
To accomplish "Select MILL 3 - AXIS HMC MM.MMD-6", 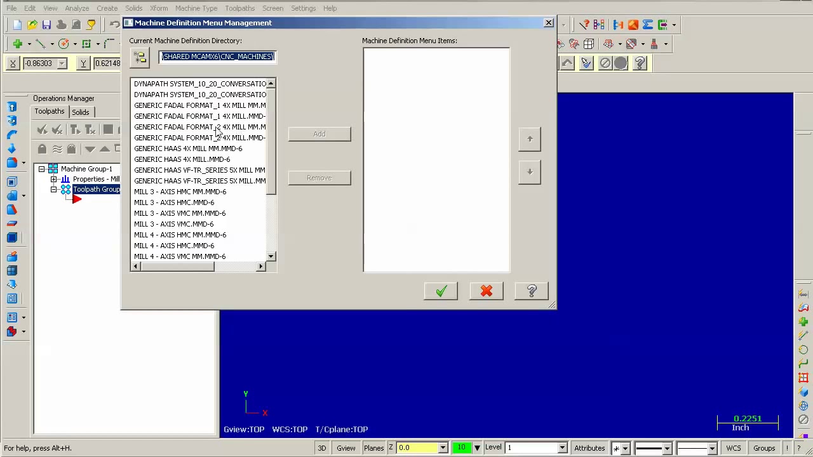I will click(x=180, y=192).
